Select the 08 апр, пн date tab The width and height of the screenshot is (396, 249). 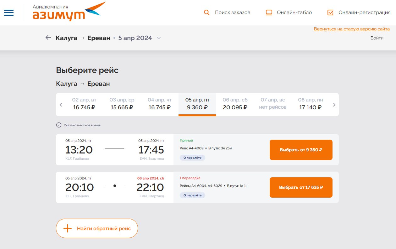point(311,104)
